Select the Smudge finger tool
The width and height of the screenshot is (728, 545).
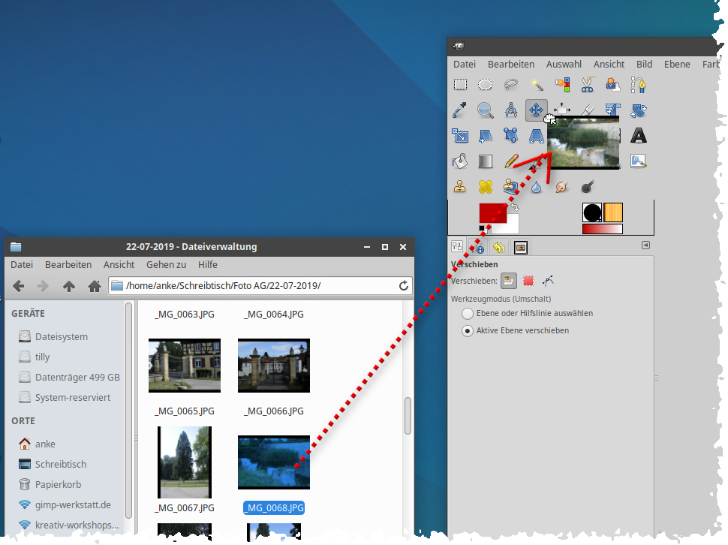coord(562,187)
